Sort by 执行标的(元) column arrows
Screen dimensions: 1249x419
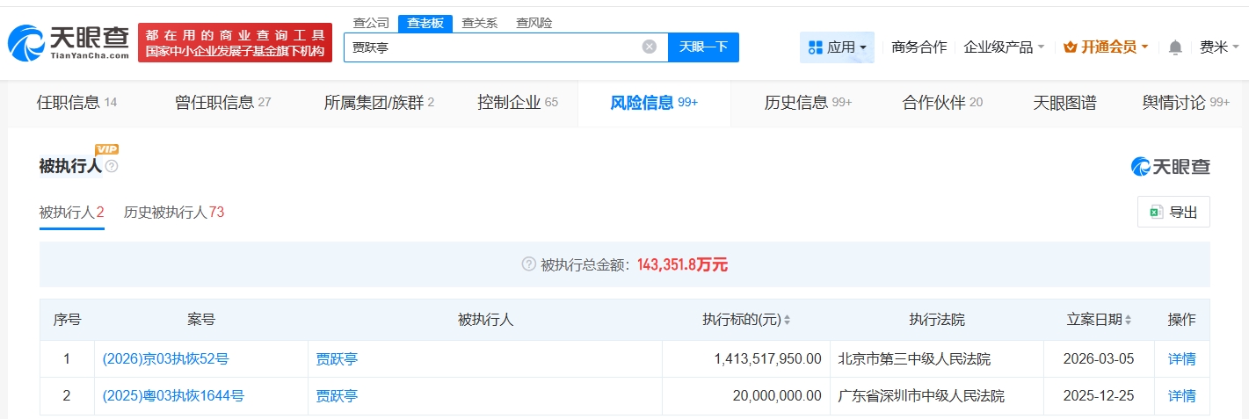(x=787, y=320)
